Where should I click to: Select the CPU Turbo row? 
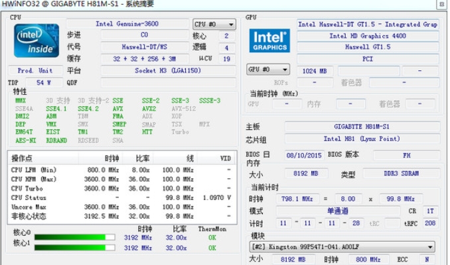122,189
